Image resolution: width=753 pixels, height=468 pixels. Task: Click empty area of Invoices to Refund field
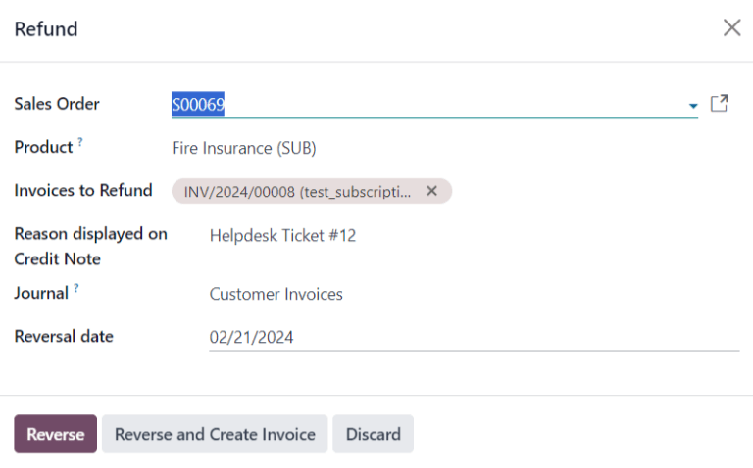click(588, 191)
